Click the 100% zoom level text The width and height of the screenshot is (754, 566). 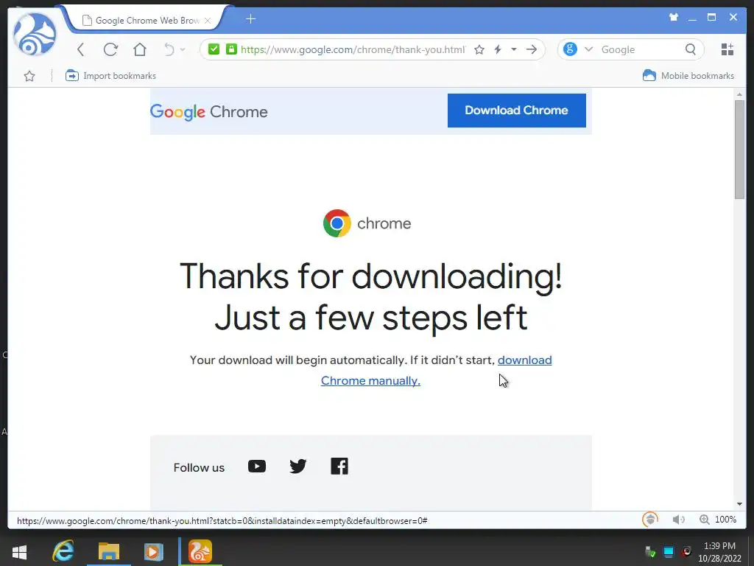(725, 520)
